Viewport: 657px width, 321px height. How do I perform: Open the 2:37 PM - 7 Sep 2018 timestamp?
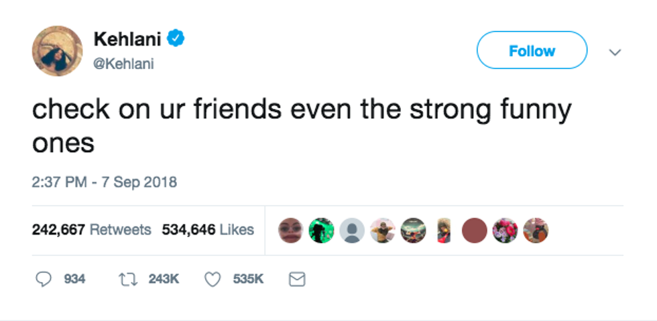105,182
